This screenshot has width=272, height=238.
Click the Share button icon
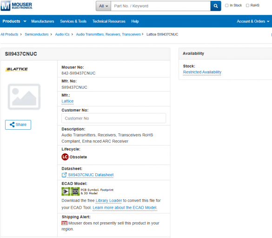click(12, 125)
